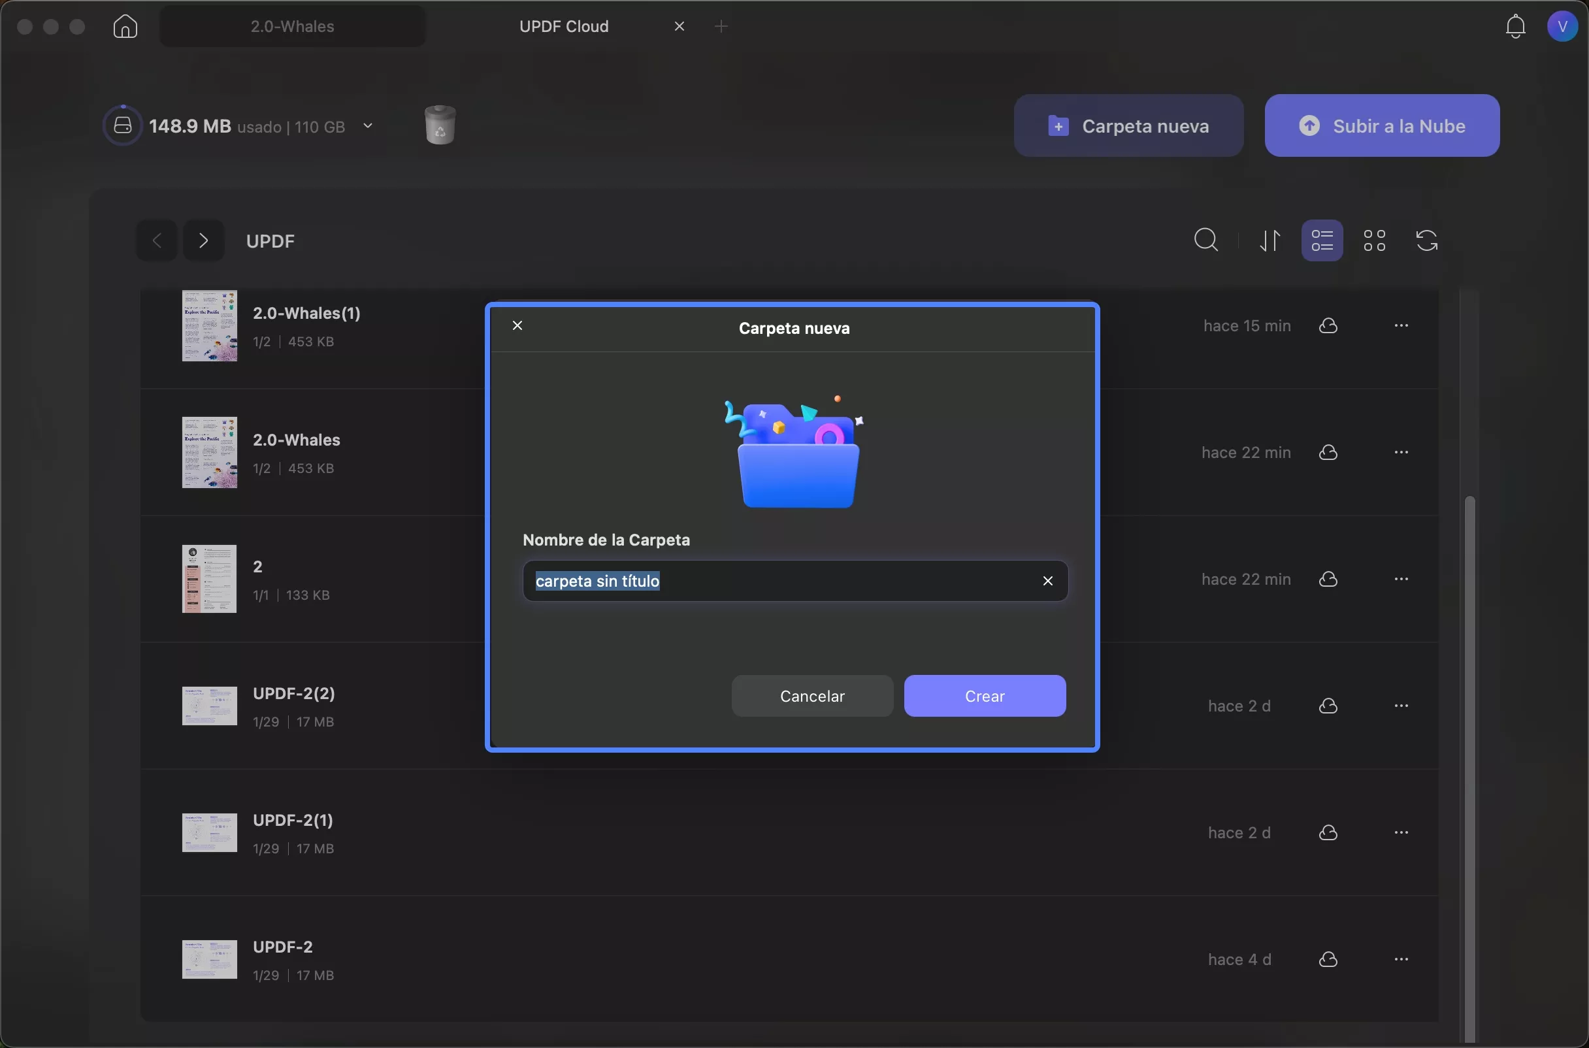Open more options for UPDF-2(1)
Image resolution: width=1589 pixels, height=1048 pixels.
tap(1401, 833)
